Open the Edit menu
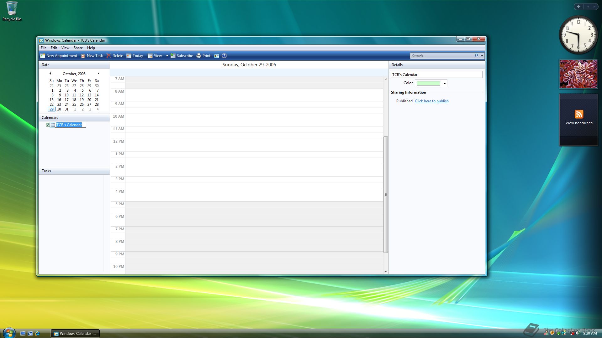602x338 pixels. point(54,48)
